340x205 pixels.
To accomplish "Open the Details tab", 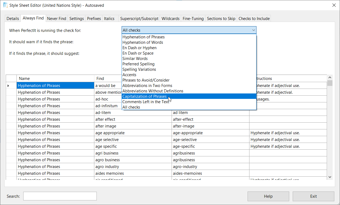I will pyautogui.click(x=13, y=19).
